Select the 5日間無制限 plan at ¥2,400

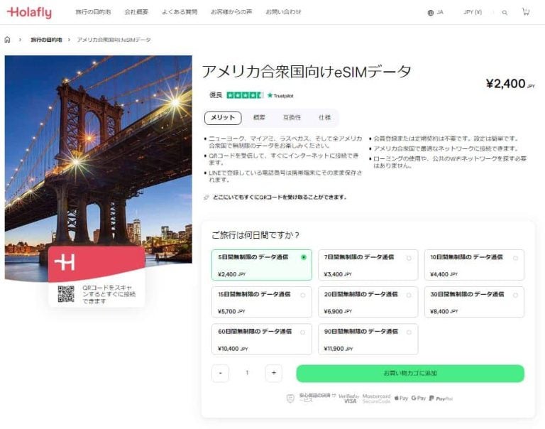262,265
